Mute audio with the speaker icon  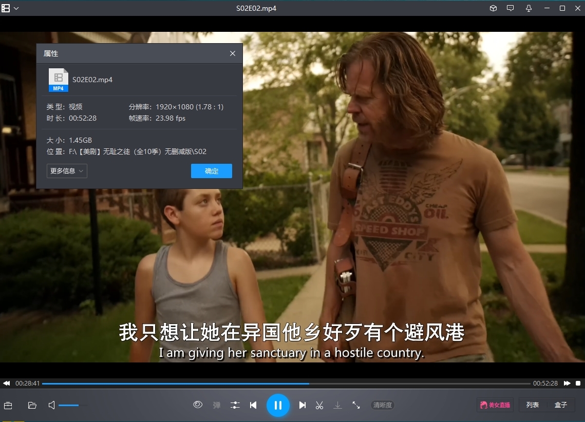[x=52, y=405]
